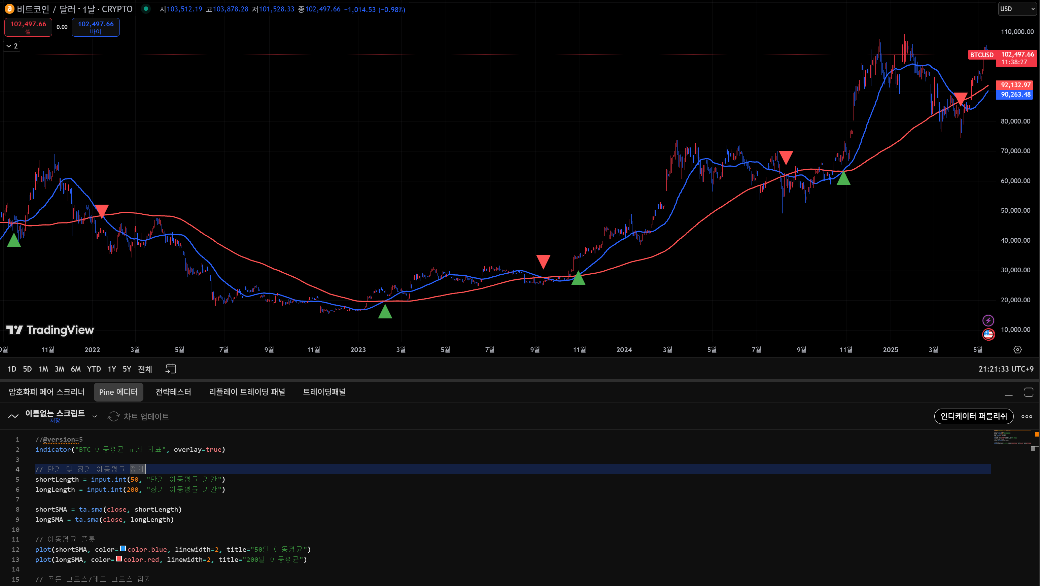
Task: Open the USD currency dropdown
Action: (x=1016, y=9)
